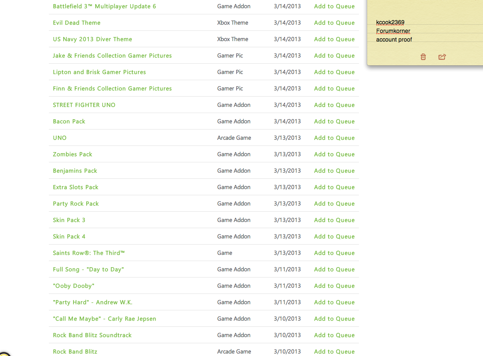Open "Party Hard" - Andrew W.K. link

[x=92, y=302]
